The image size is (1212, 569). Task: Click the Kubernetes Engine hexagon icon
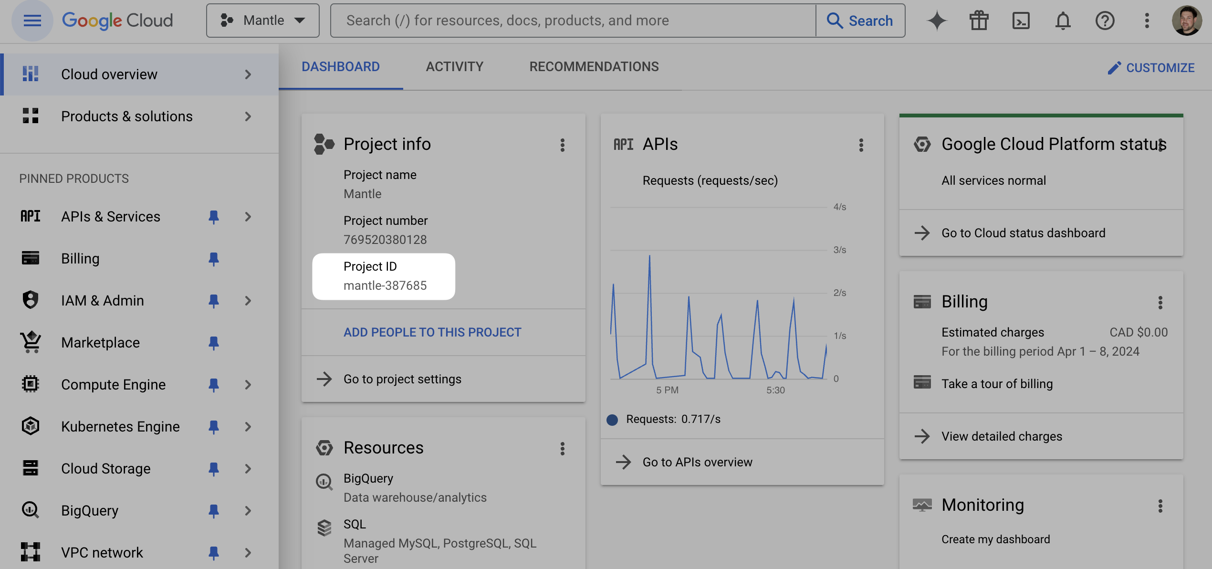click(31, 426)
